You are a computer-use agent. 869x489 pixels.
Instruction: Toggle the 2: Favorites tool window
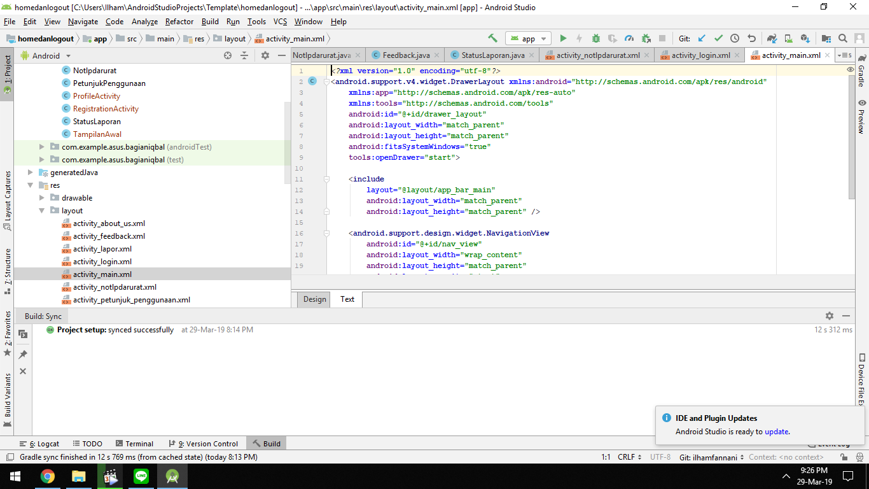[x=7, y=332]
